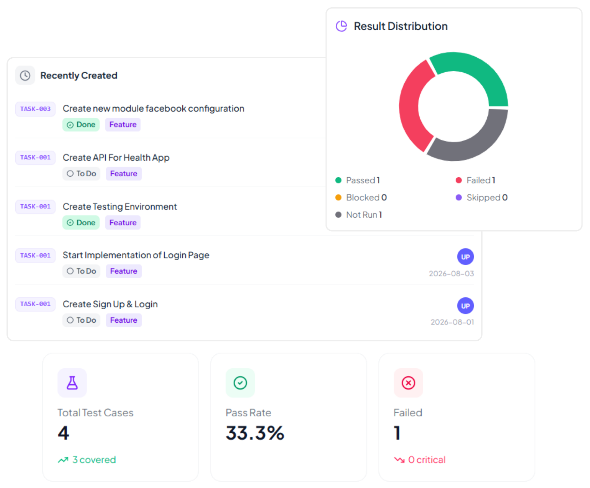Click the clock icon beside Recently Created
This screenshot has height=488, width=590.
25,75
